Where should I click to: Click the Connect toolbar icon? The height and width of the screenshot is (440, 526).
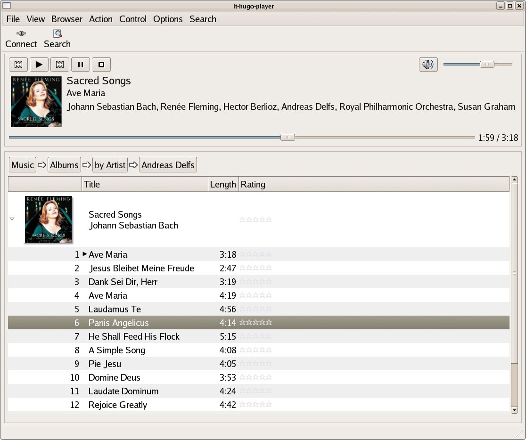[21, 39]
